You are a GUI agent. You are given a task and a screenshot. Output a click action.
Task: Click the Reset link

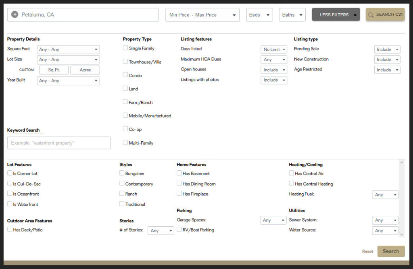367,251
